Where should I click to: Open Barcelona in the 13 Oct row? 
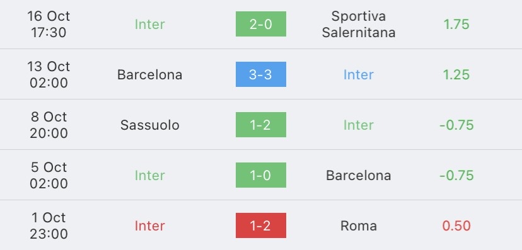coord(149,74)
